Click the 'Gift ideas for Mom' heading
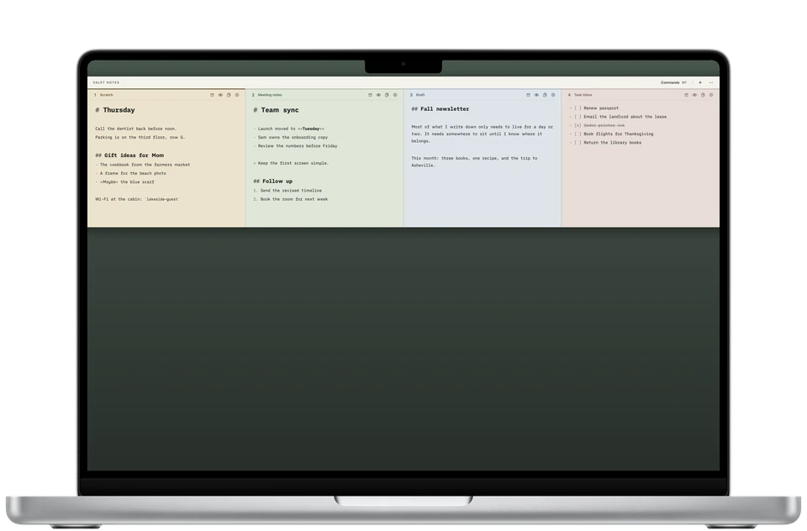Viewport: 807px width, 531px height. 129,155
